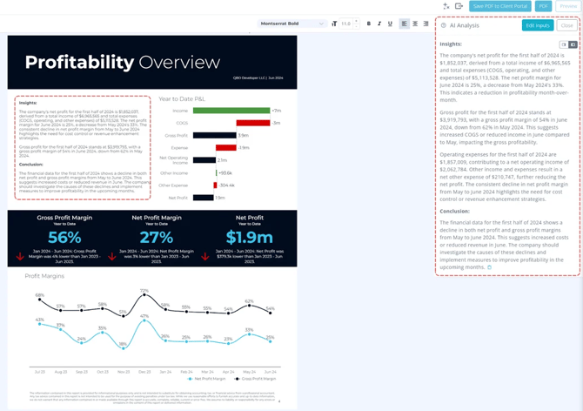Align text to the left

[404, 24]
